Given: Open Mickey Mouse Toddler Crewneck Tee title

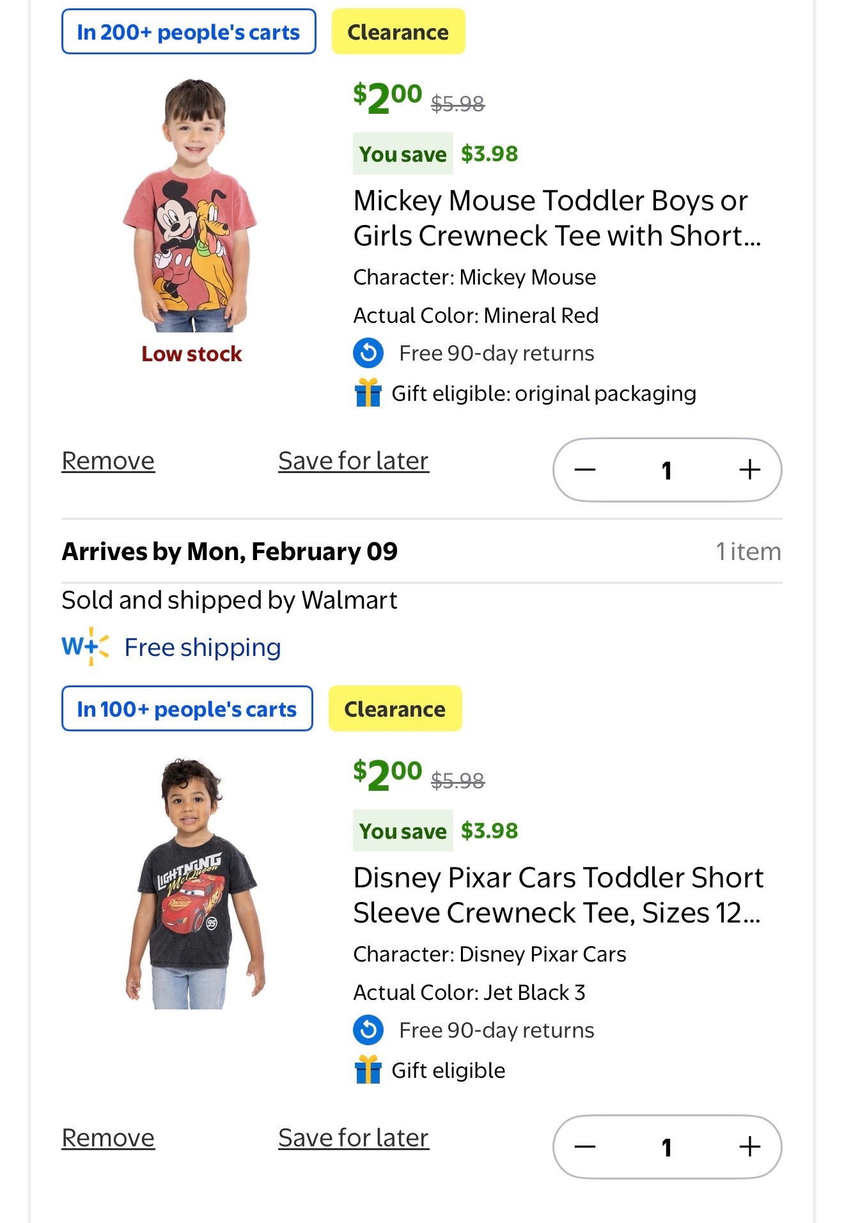Looking at the screenshot, I should 556,218.
